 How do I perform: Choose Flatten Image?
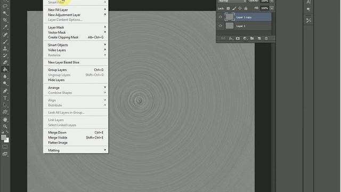76,143
